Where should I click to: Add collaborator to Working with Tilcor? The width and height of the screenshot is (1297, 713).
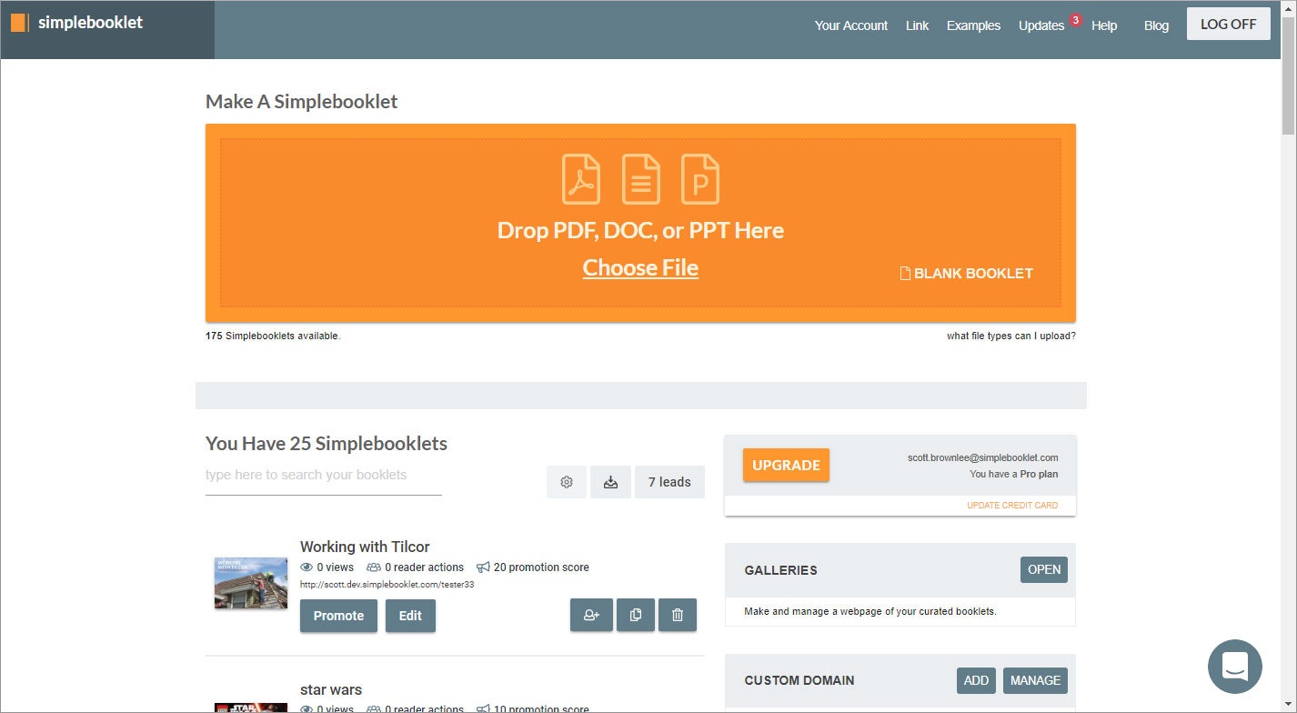coord(592,616)
